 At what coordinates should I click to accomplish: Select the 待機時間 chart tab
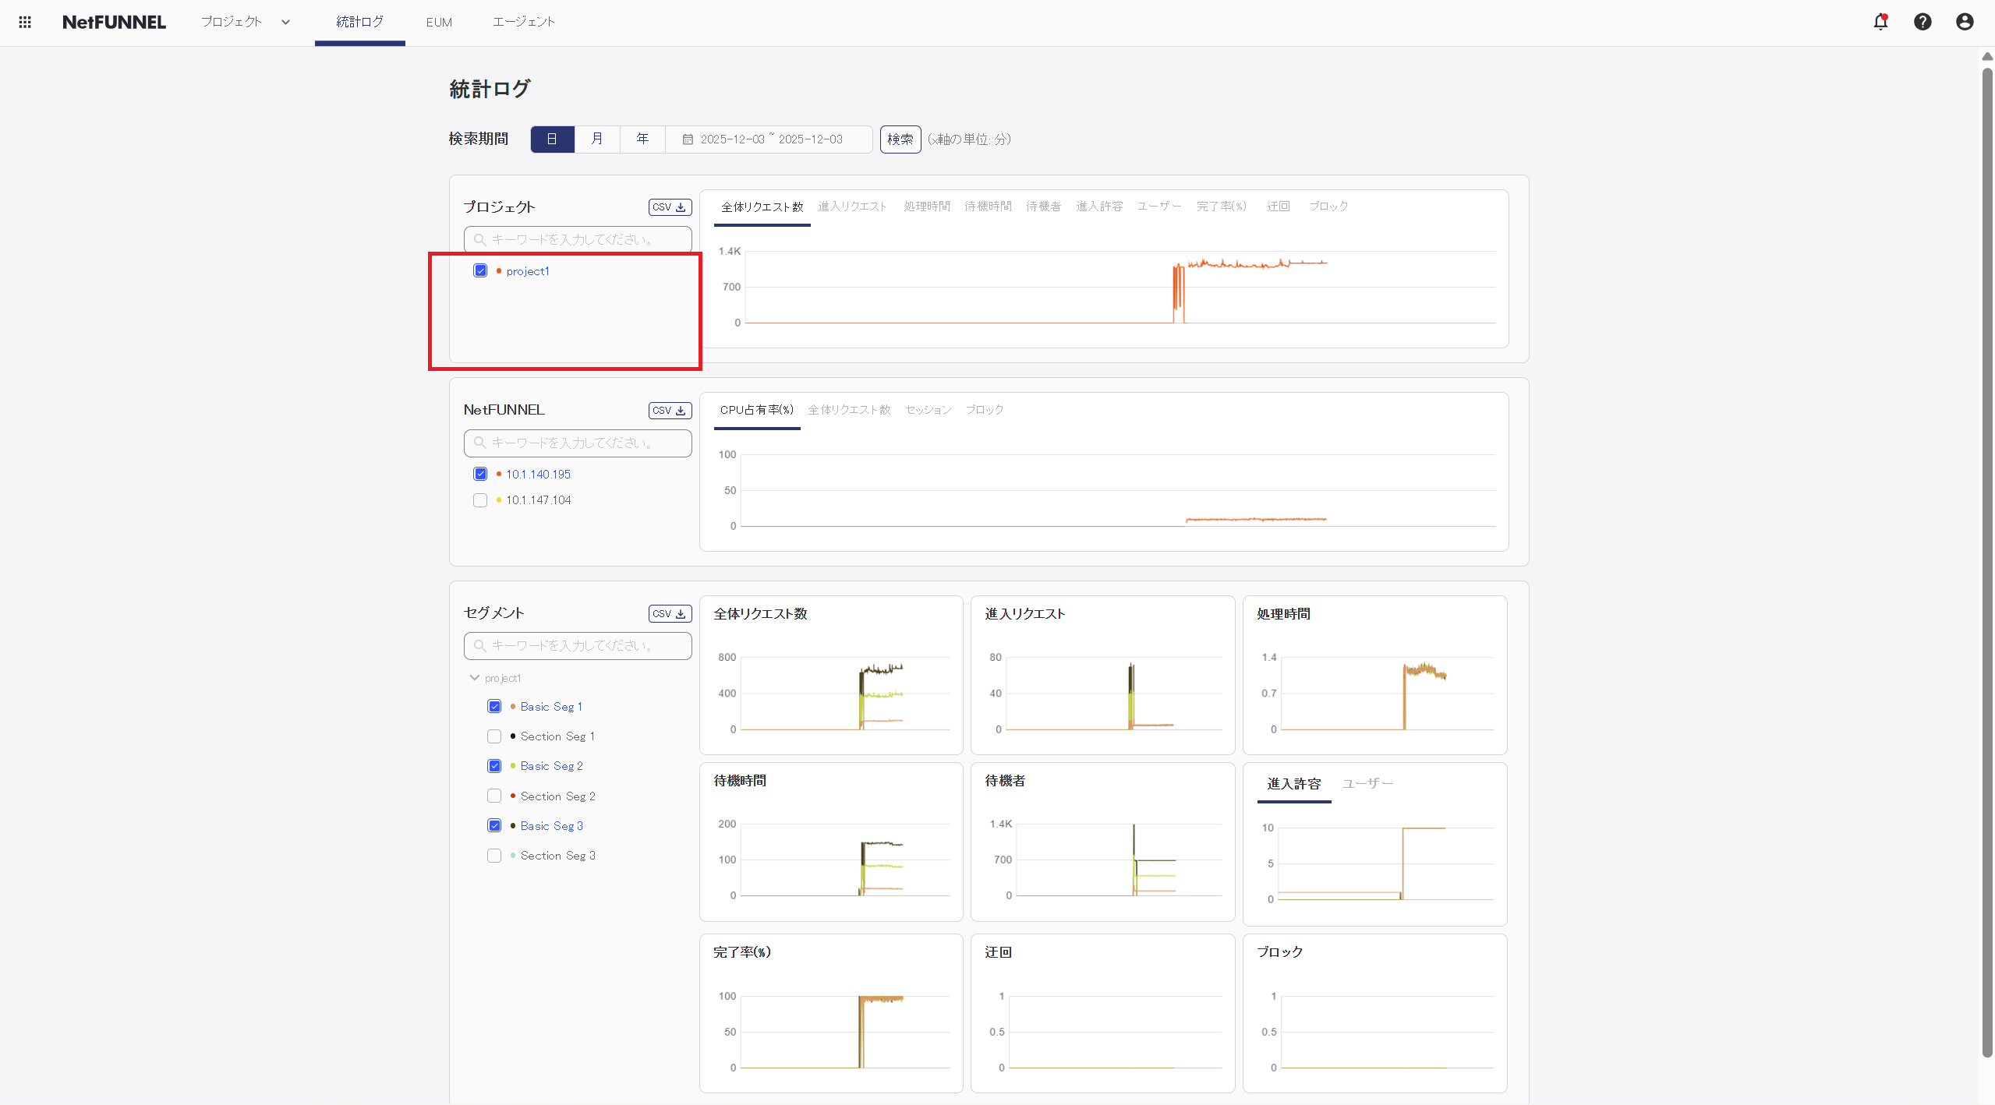988,207
